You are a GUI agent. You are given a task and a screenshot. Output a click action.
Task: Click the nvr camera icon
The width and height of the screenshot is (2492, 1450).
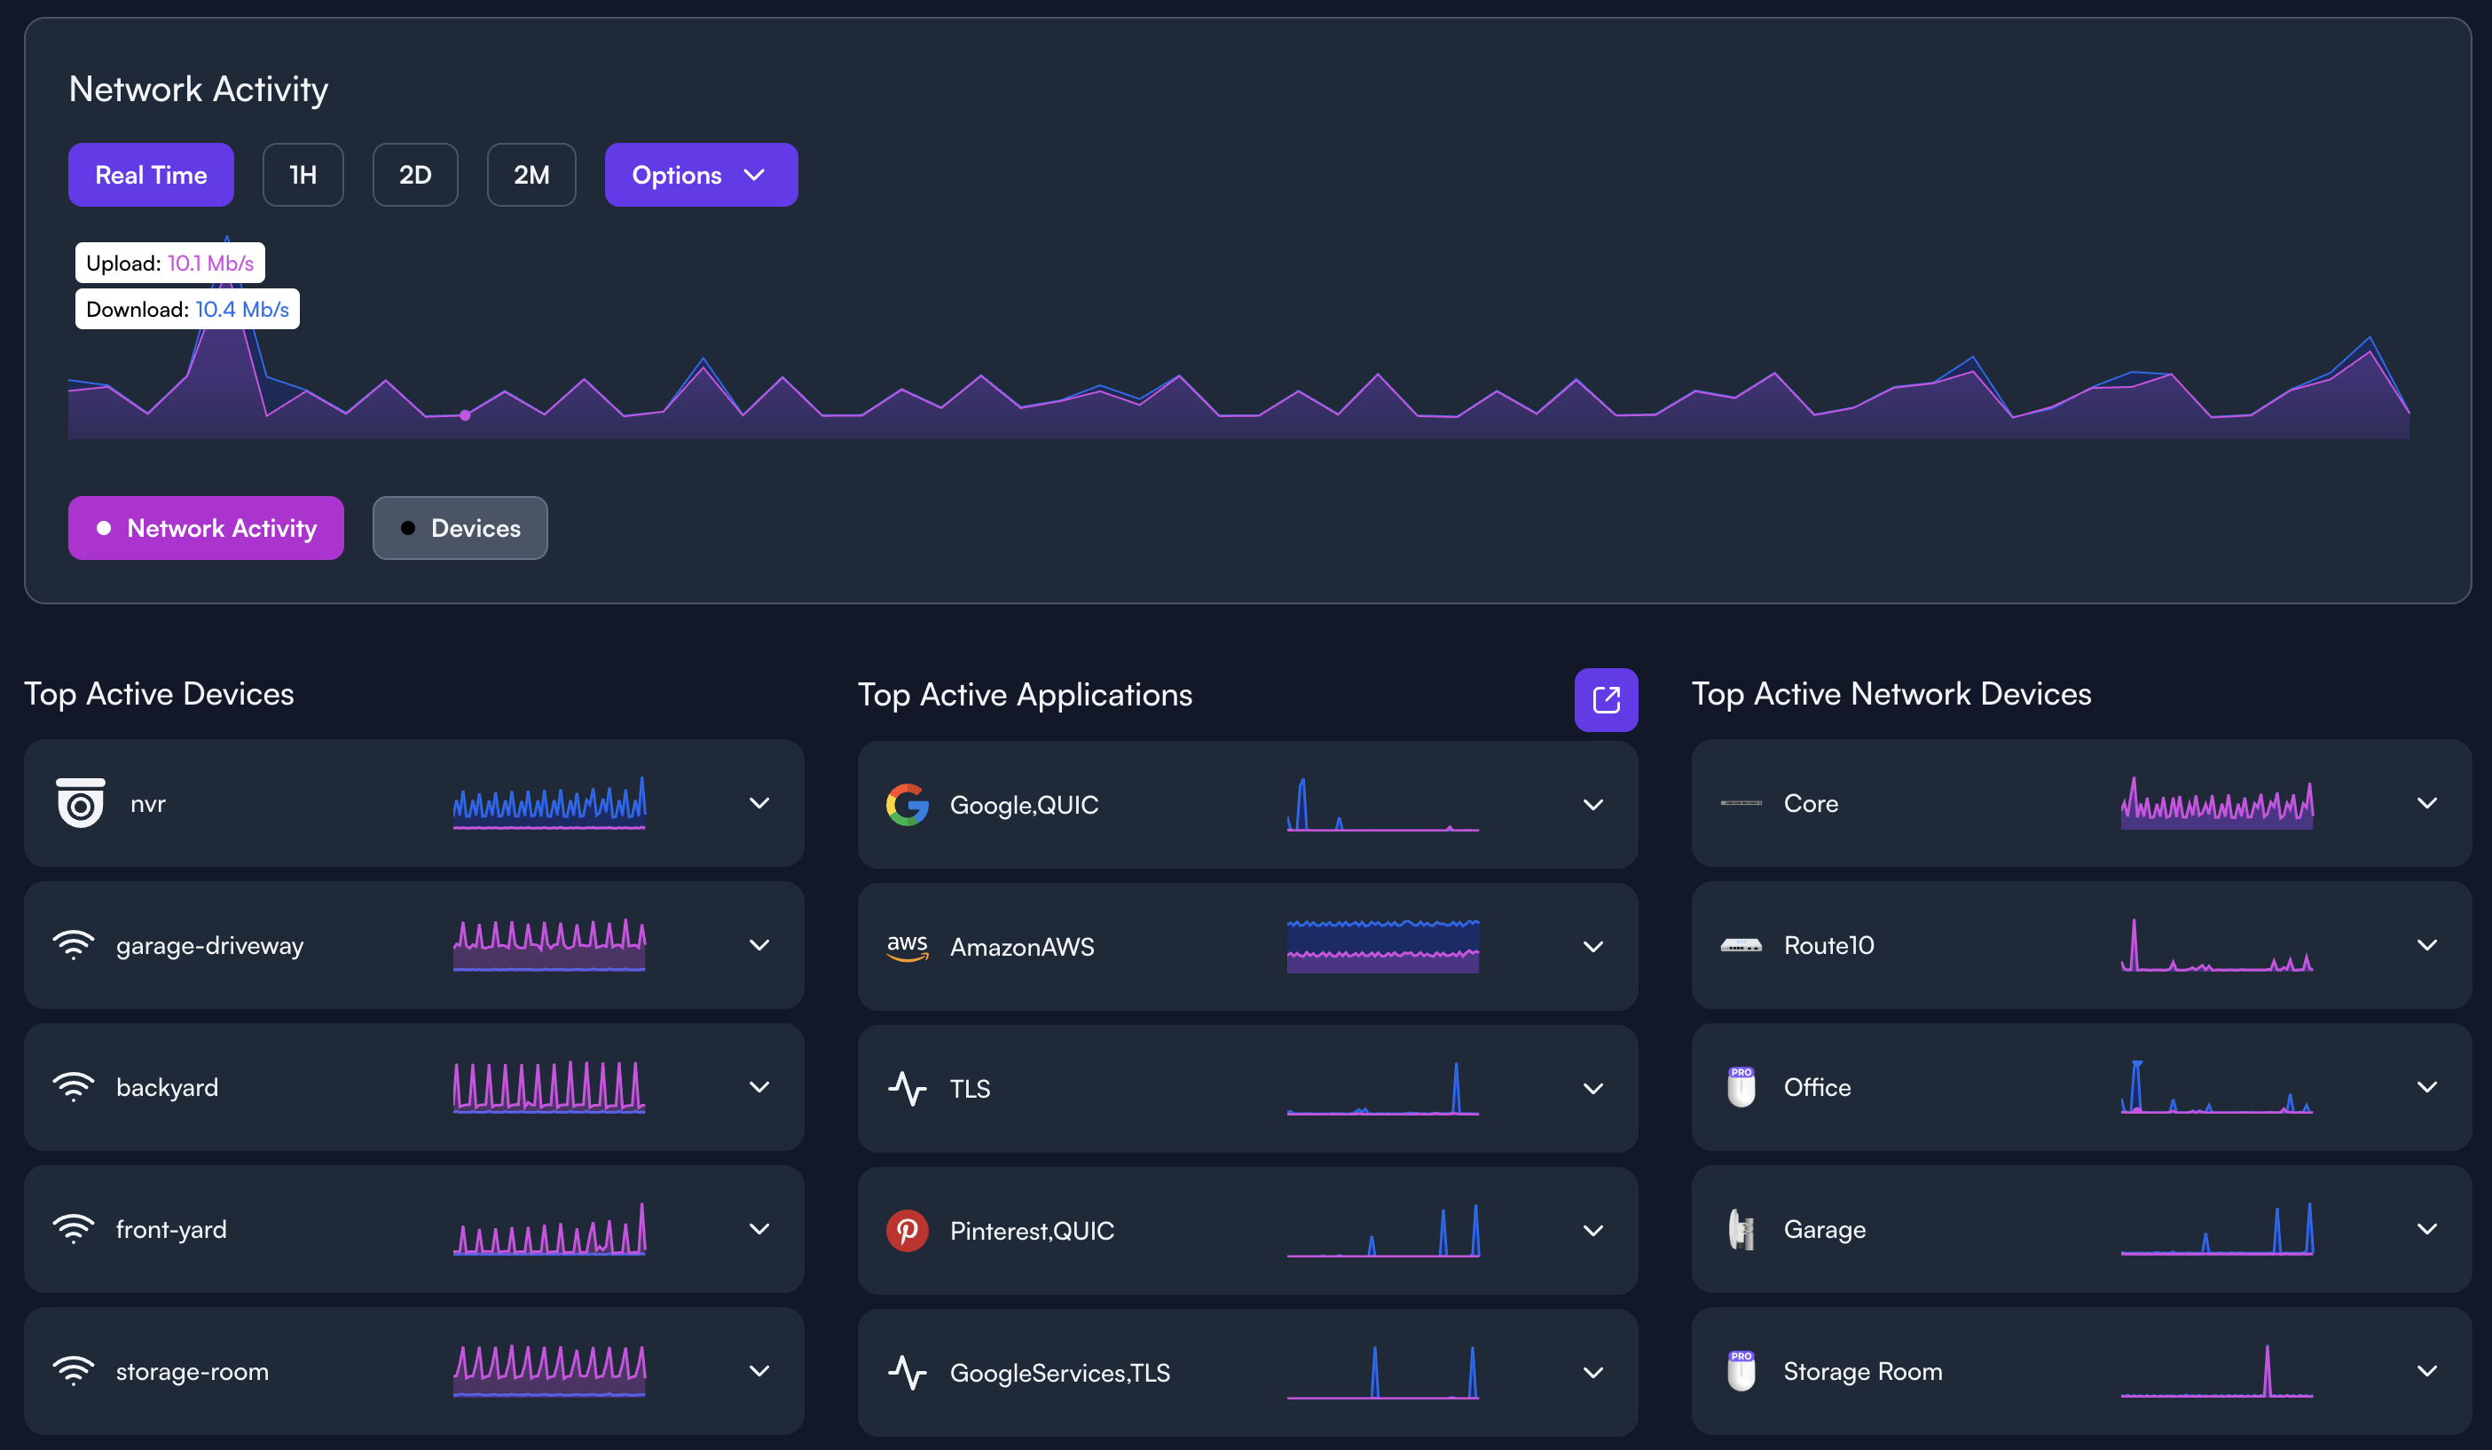click(80, 803)
